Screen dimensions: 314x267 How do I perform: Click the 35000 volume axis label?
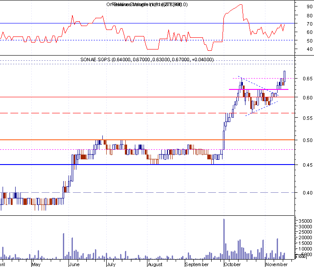click(x=305, y=221)
